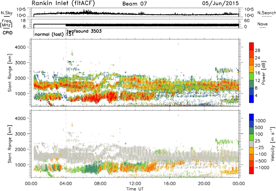Click the '28' tick on the Power colorbar
Image resolution: width=276 pixels, height=191 pixels.
pos(257,50)
